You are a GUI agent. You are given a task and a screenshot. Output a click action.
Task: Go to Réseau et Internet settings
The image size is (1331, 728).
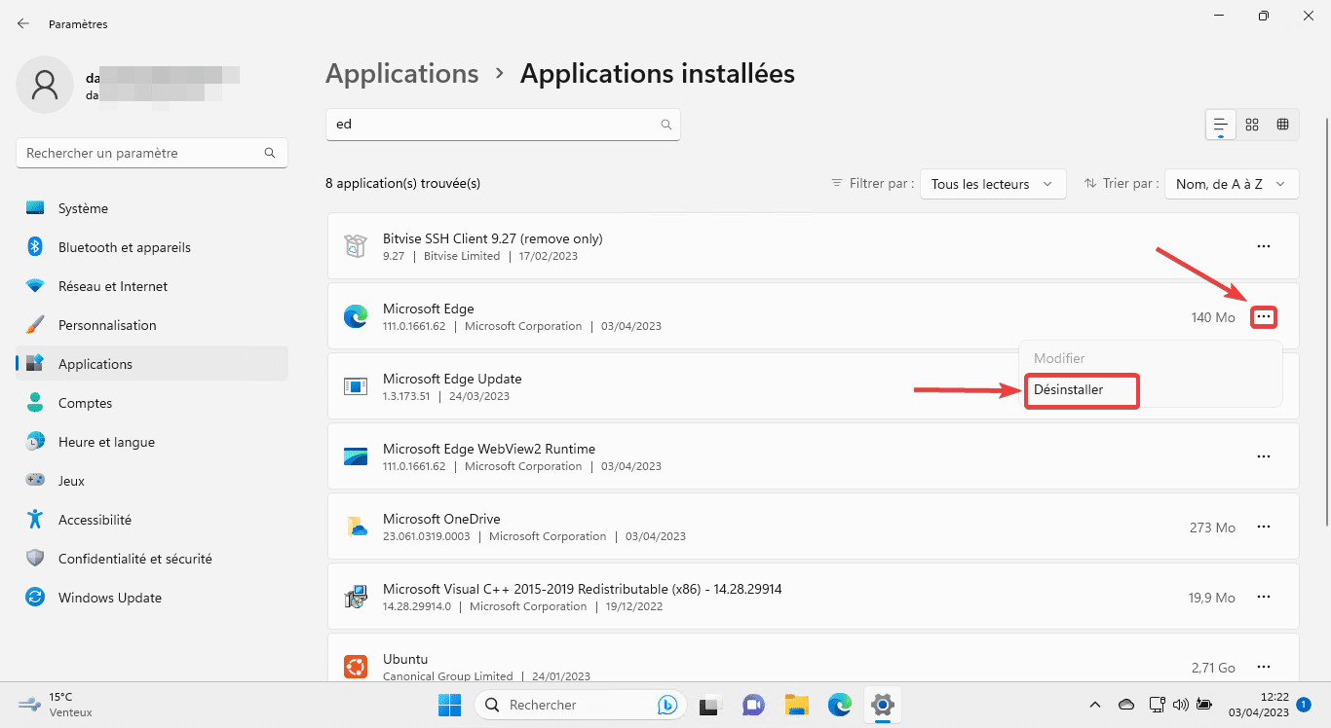152,286
